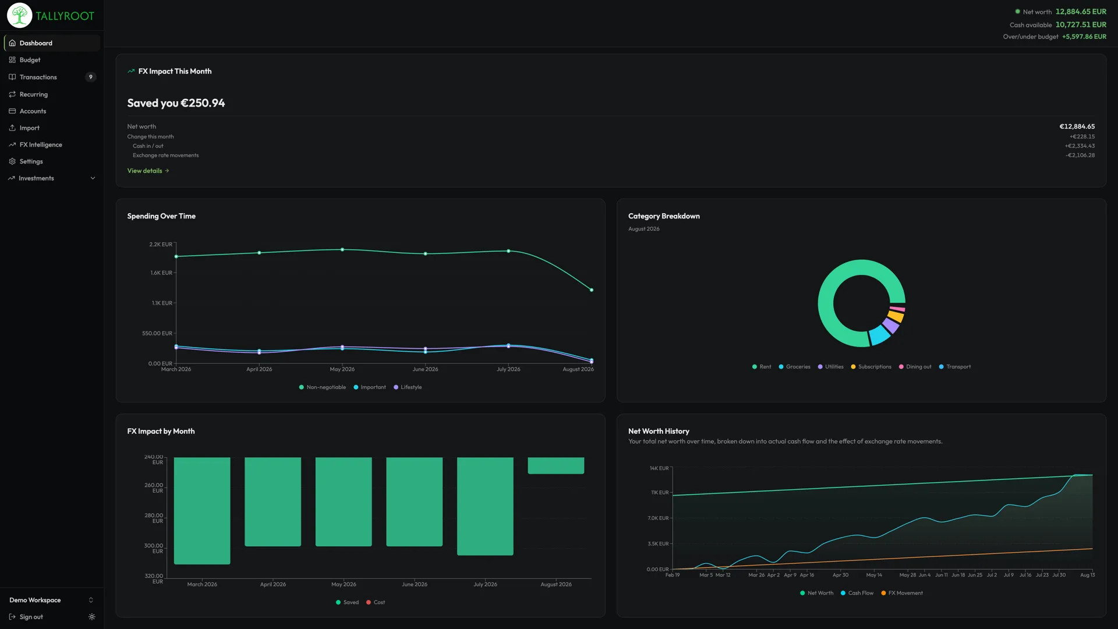Toggle the Net Worth legend series
Image resolution: width=1118 pixels, height=629 pixels.
point(816,593)
